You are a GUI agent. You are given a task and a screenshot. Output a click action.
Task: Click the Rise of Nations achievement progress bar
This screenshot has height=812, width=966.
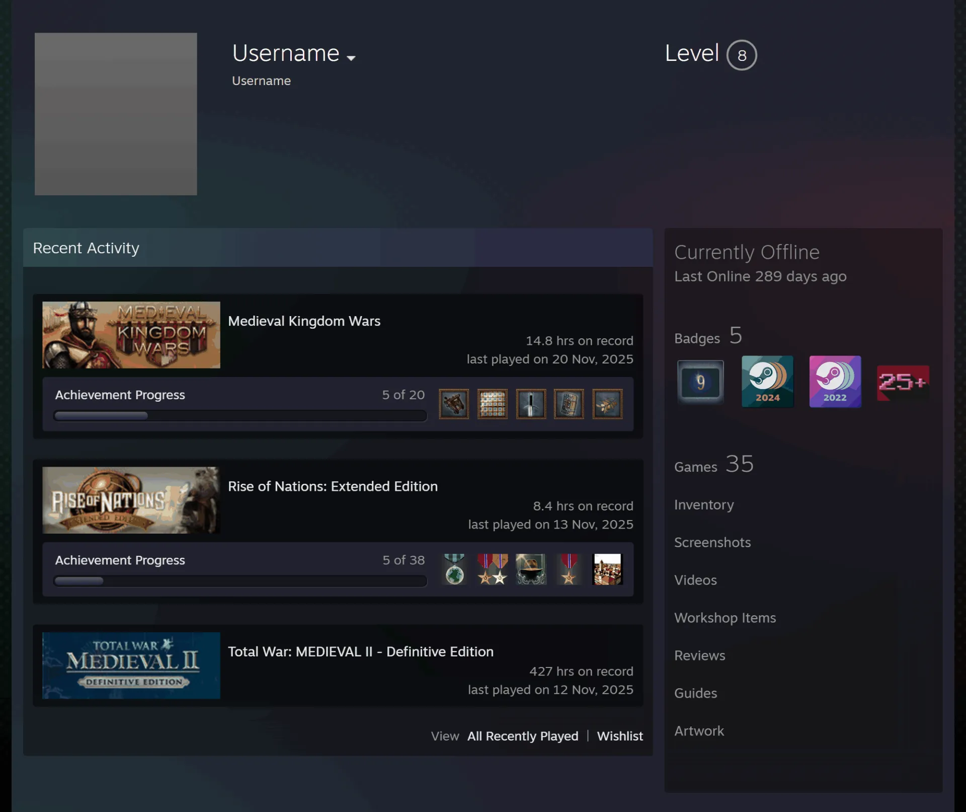click(x=240, y=581)
